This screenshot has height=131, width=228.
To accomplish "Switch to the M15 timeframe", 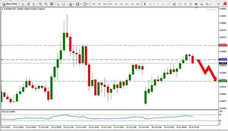I will tap(105, 4).
